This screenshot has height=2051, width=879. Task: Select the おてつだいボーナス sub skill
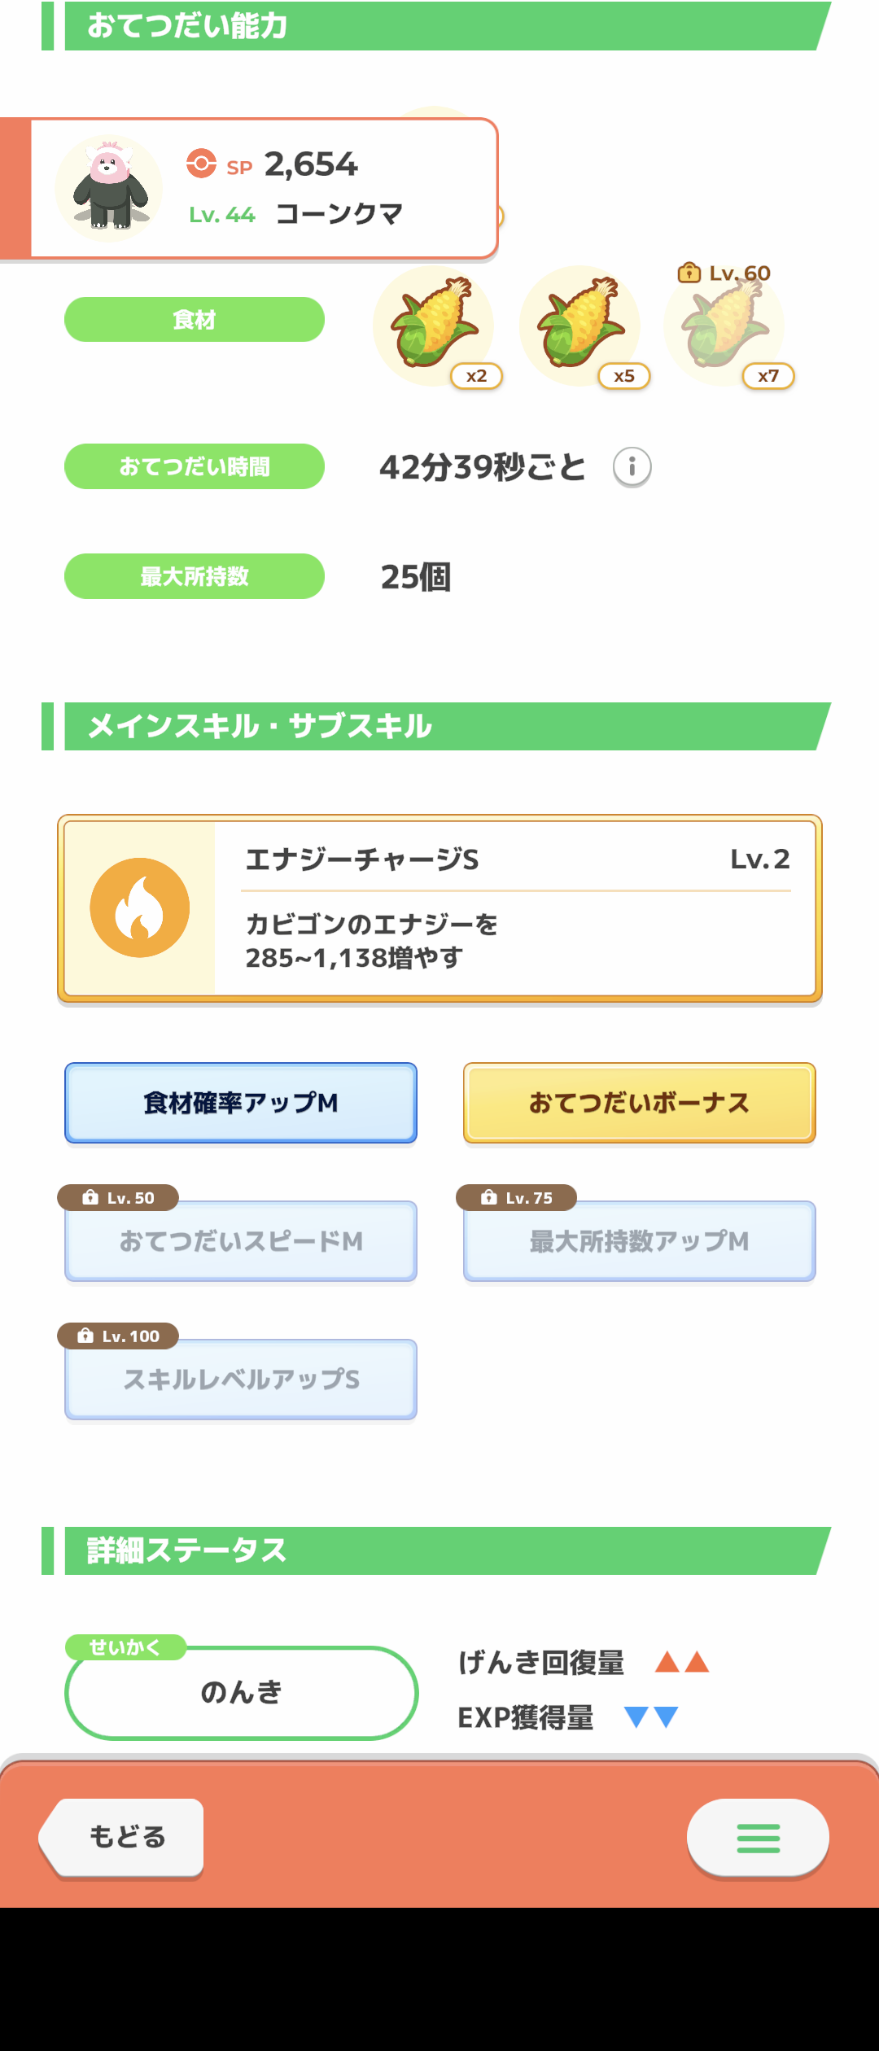pos(640,1103)
